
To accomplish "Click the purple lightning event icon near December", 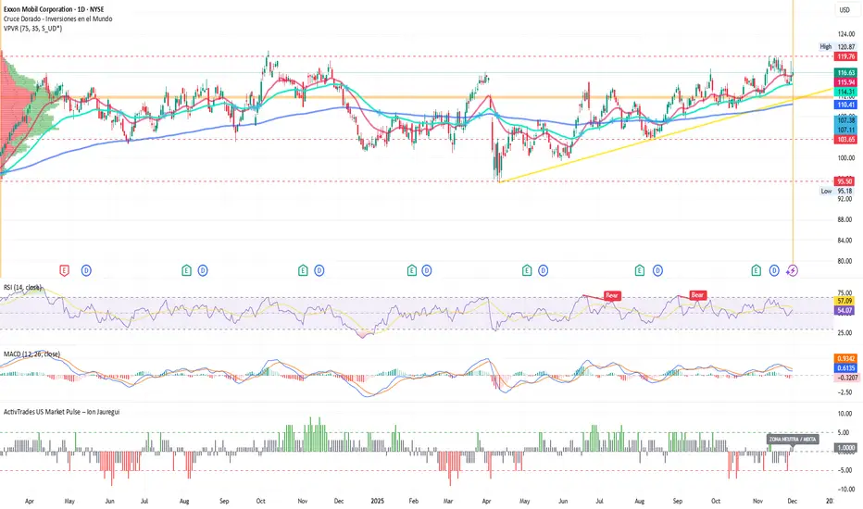I will coord(792,270).
